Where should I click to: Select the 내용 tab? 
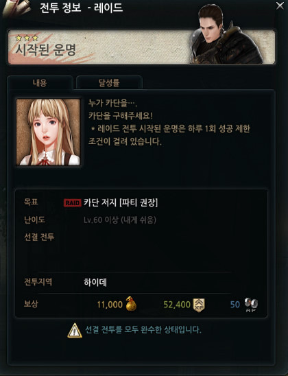(40, 83)
